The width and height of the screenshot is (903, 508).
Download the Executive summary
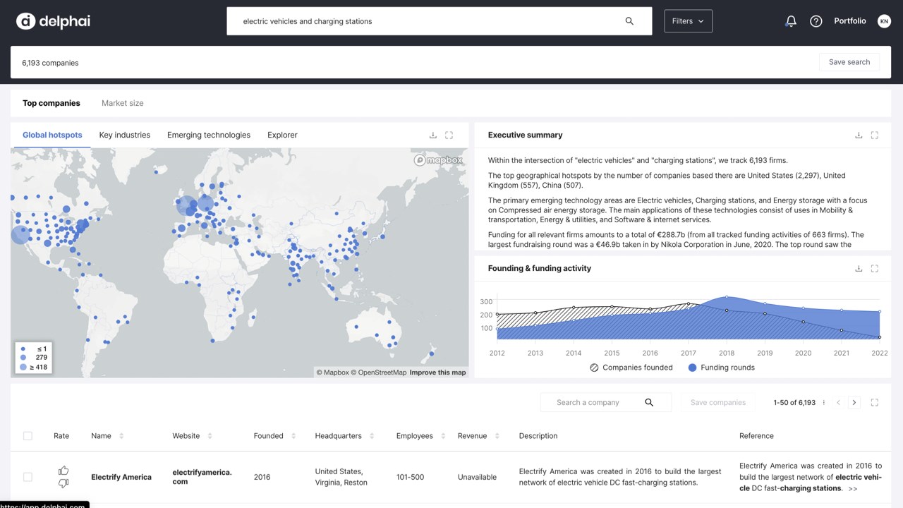[859, 135]
